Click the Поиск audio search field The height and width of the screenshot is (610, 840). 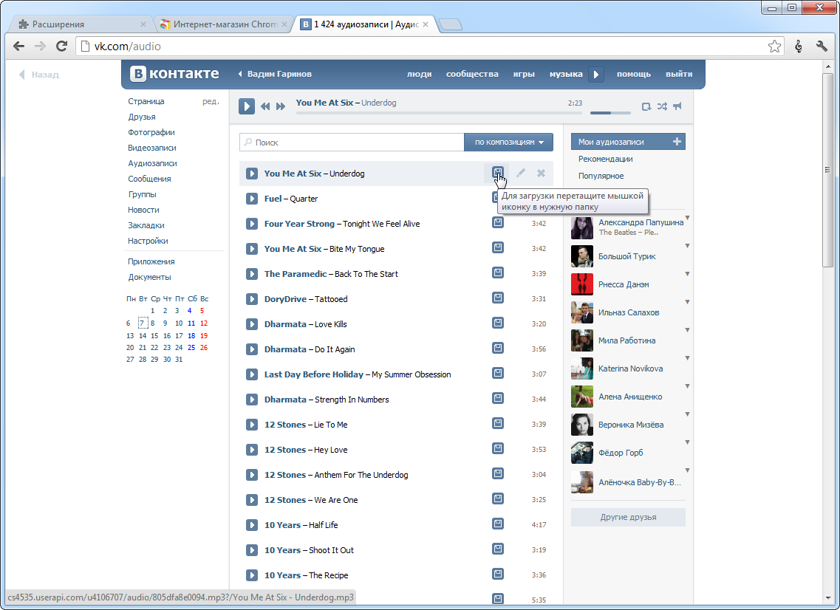click(x=352, y=143)
